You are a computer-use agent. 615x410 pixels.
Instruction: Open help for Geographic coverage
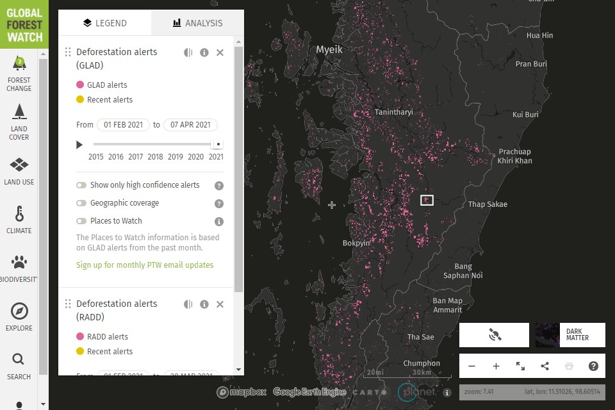219,204
